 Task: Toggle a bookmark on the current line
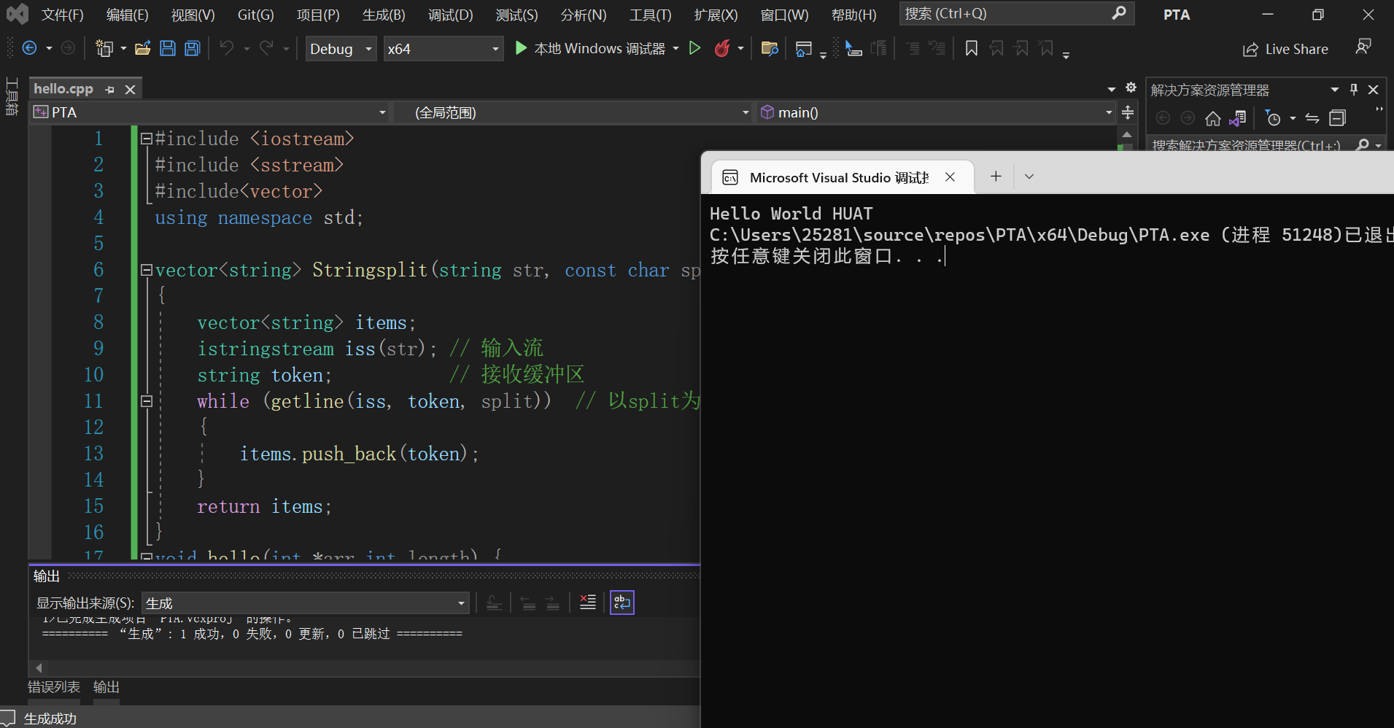click(x=972, y=49)
